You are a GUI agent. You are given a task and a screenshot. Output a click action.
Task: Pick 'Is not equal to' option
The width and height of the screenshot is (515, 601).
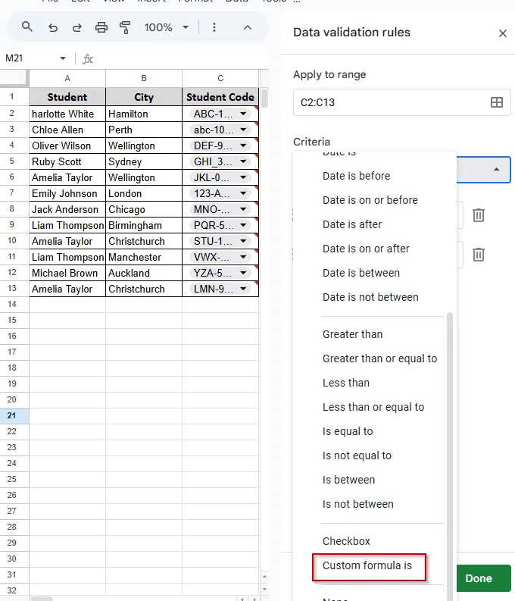tap(357, 455)
